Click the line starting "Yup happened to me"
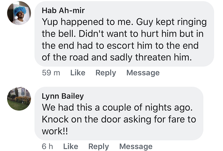 click(124, 23)
